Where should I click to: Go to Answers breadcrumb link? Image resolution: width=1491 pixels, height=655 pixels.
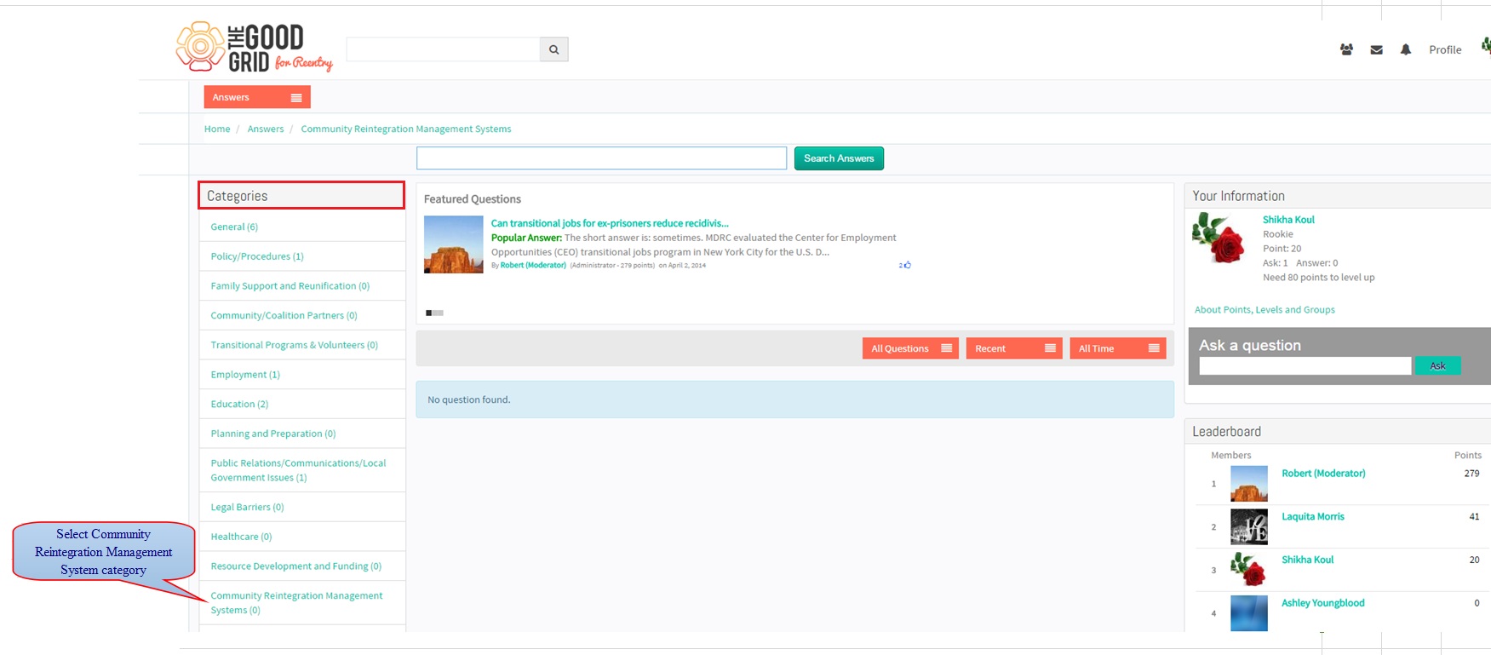click(266, 129)
